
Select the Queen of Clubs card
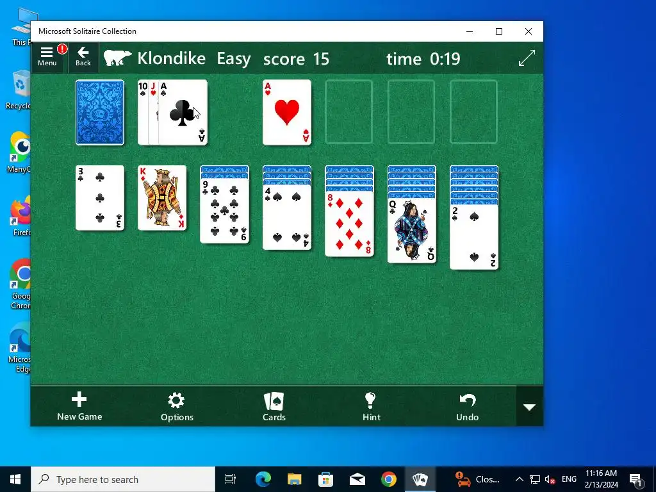[412, 231]
